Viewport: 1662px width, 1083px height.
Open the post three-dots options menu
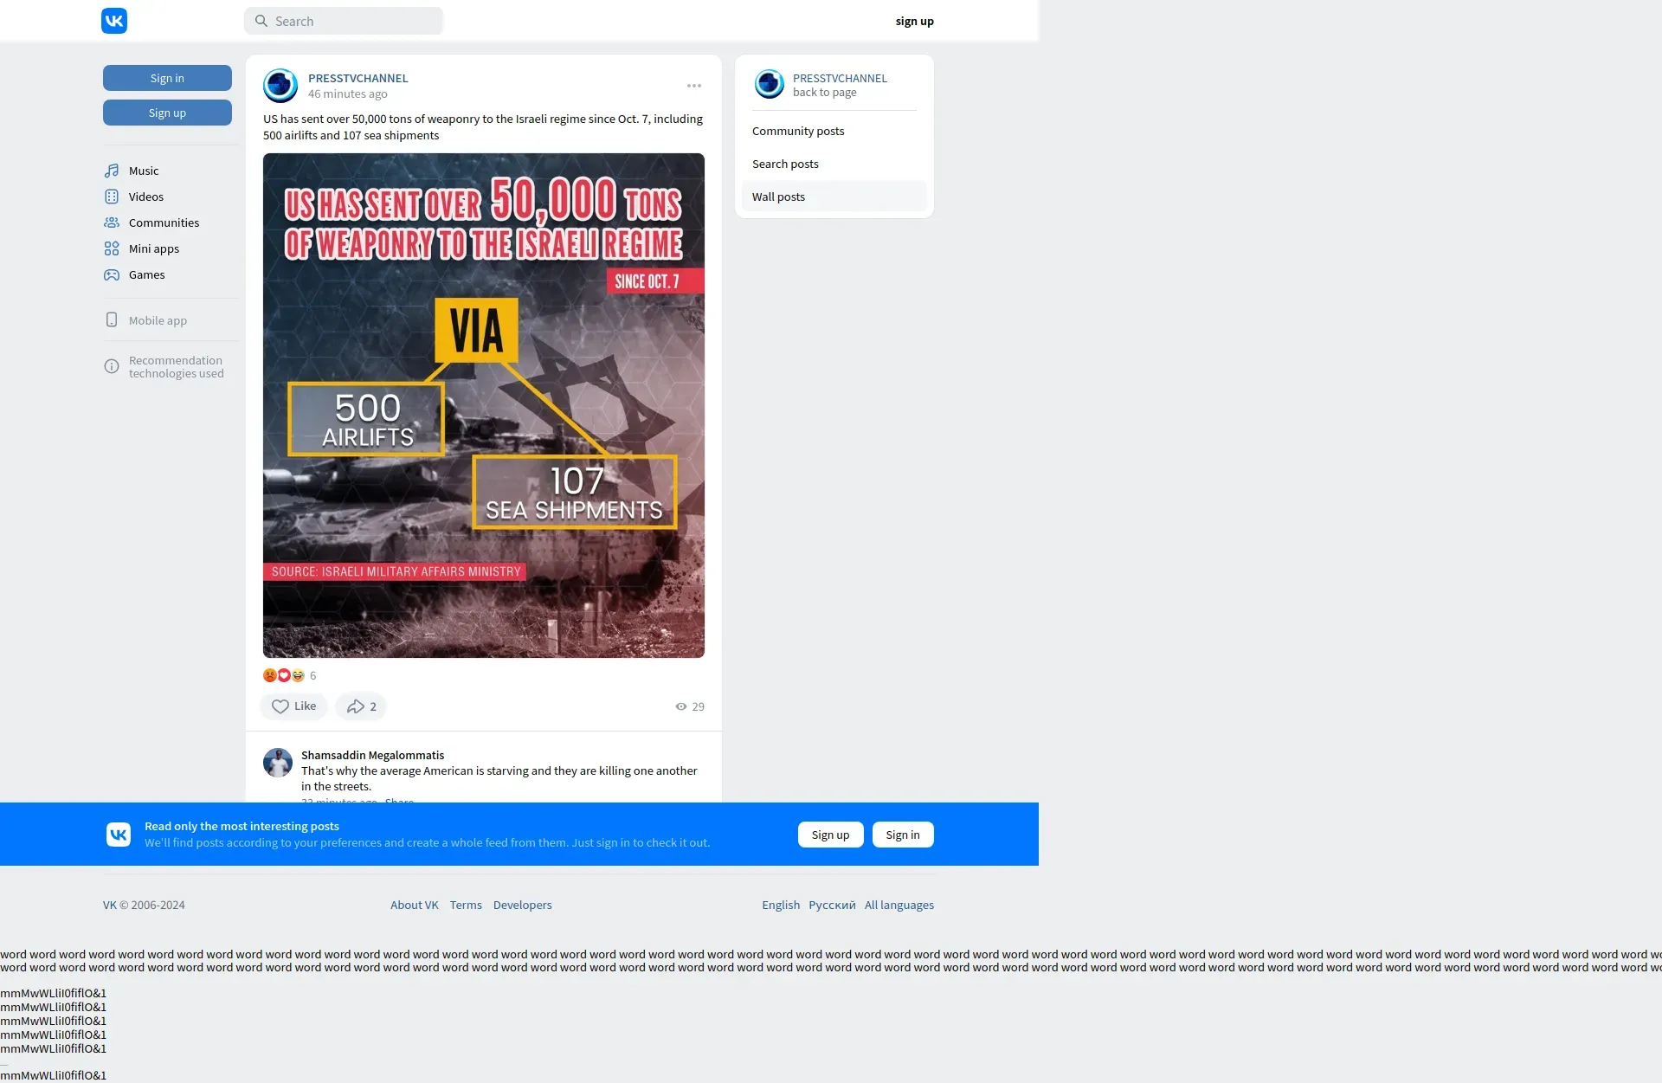pos(694,86)
